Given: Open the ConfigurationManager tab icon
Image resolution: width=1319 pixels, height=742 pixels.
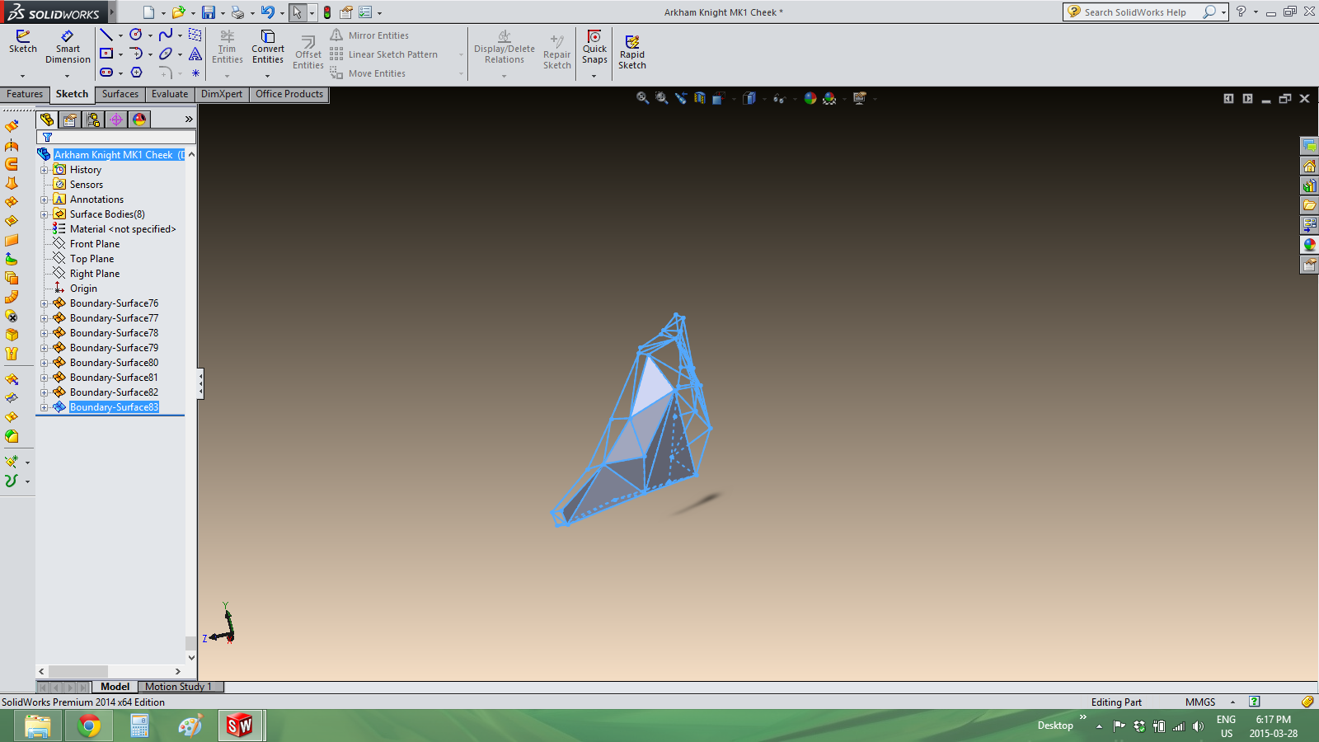Looking at the screenshot, I should 93,120.
